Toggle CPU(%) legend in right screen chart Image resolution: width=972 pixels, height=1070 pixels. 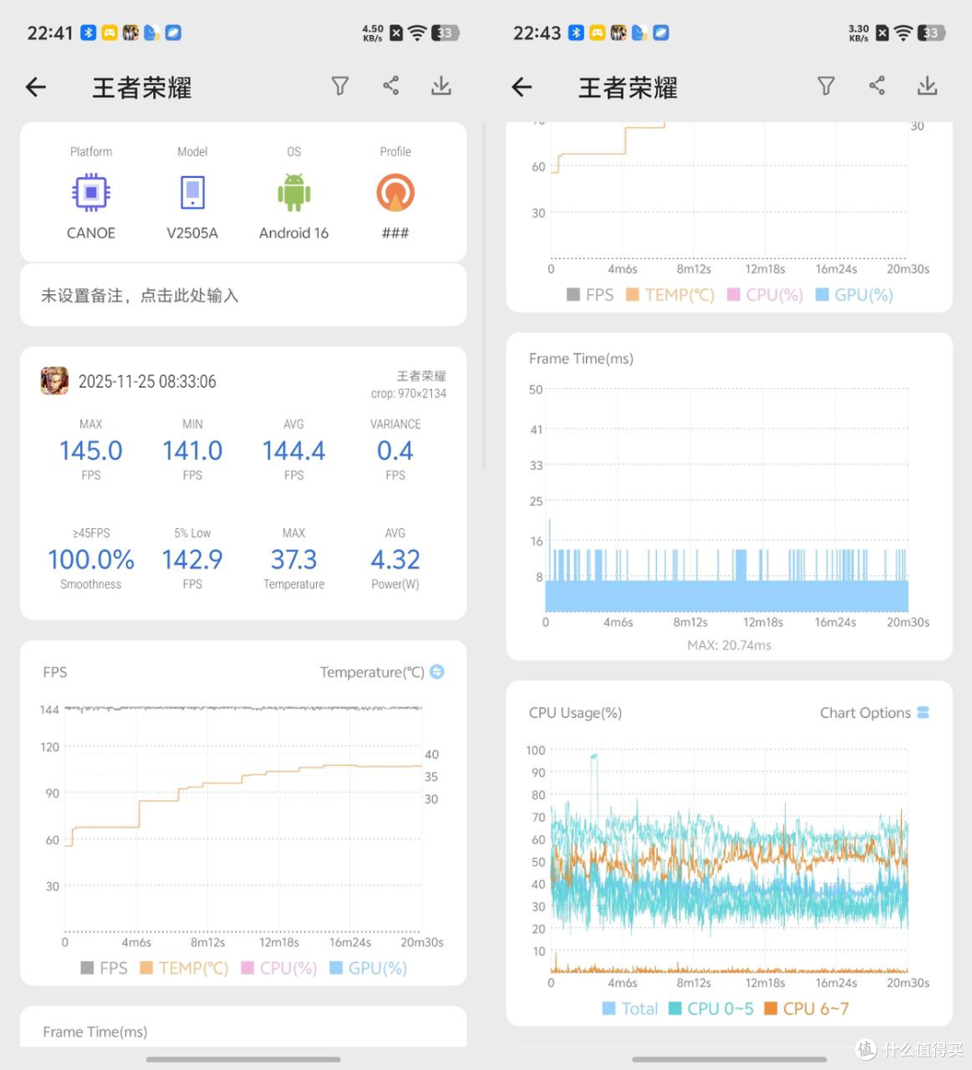tap(765, 295)
